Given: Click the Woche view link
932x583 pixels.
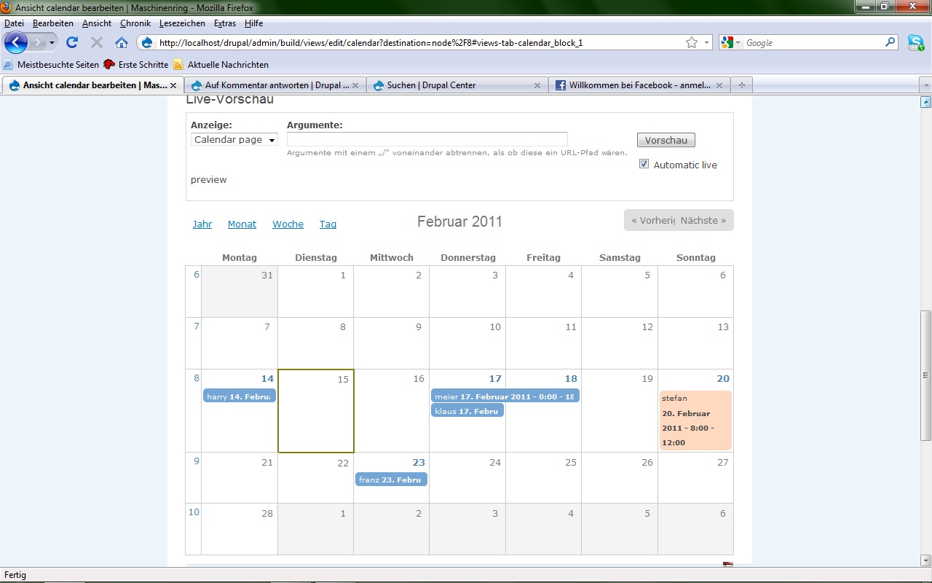Looking at the screenshot, I should (x=288, y=224).
